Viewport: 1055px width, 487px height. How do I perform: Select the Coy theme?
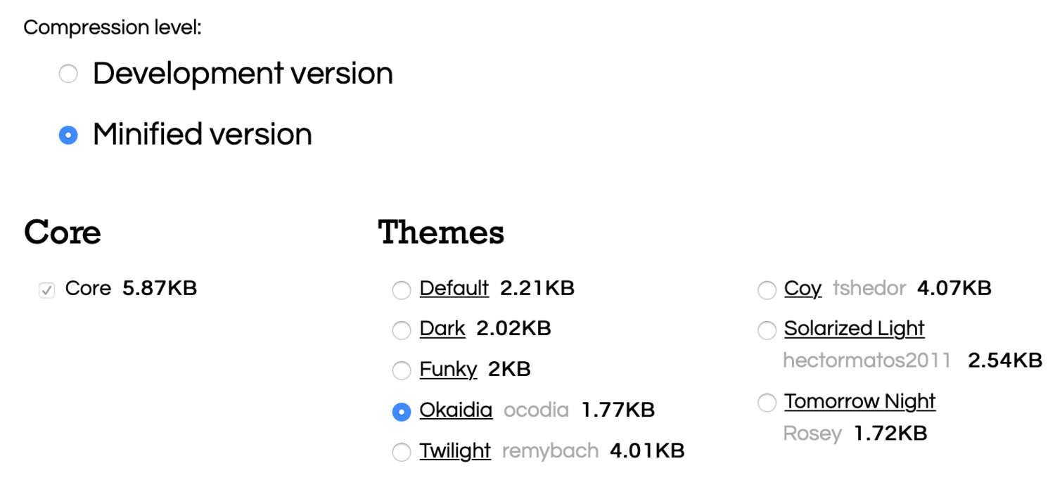coord(767,290)
